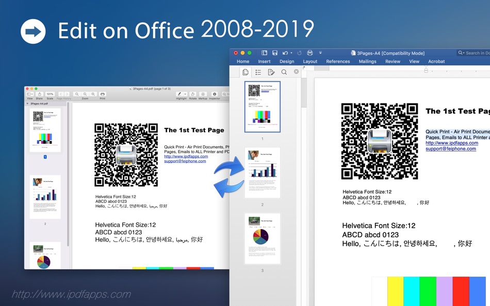Click the 101% Scale field in Preview
Image resolution: width=490 pixels, height=306 pixels.
[x=50, y=94]
